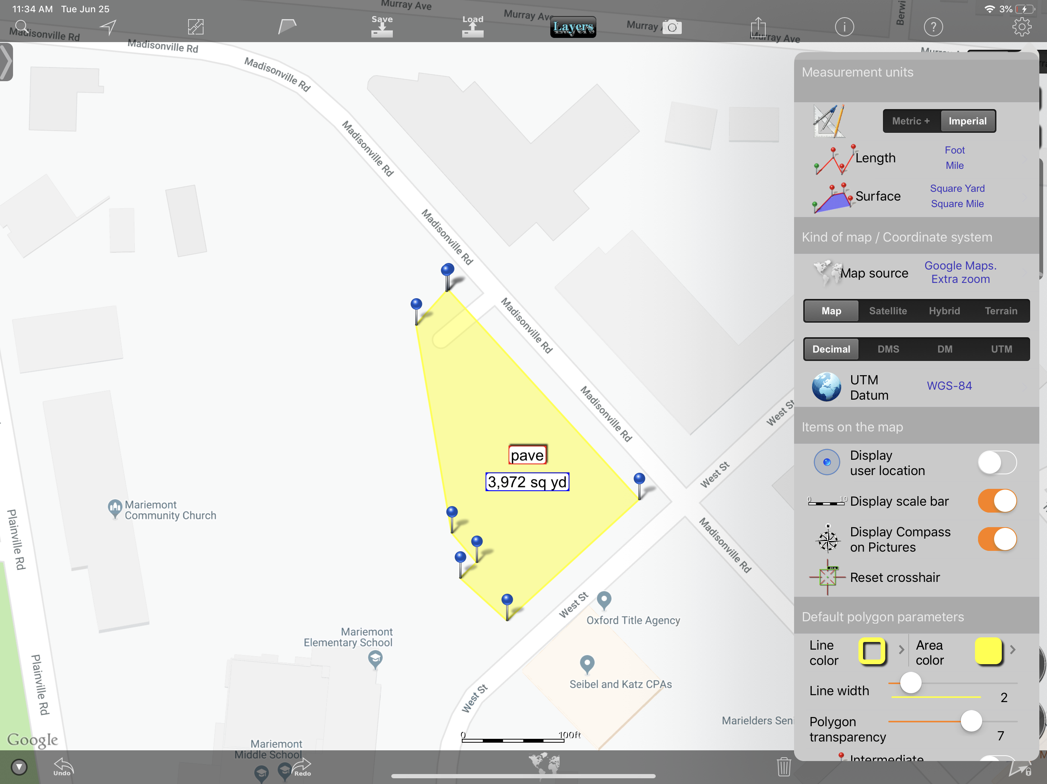Select DMS coordinate format
The width and height of the screenshot is (1047, 784).
pyautogui.click(x=888, y=349)
